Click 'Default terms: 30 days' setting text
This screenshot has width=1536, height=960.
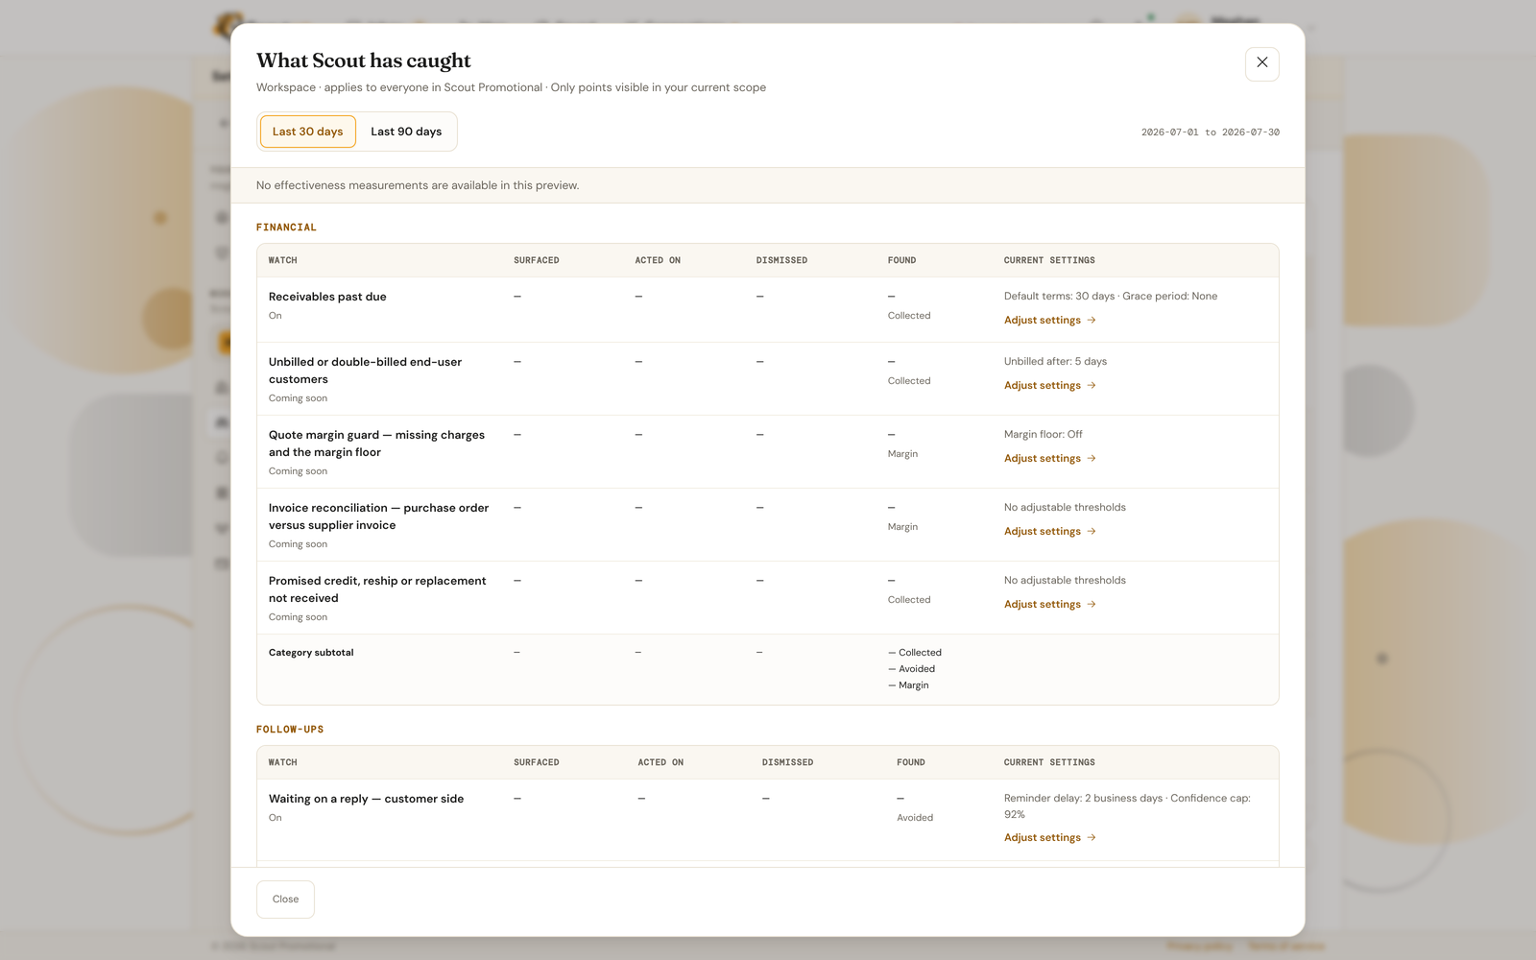(x=1059, y=297)
